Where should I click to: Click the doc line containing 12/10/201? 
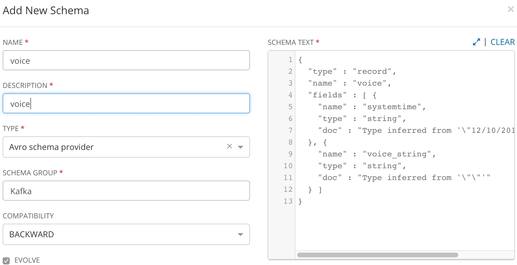[x=416, y=130]
